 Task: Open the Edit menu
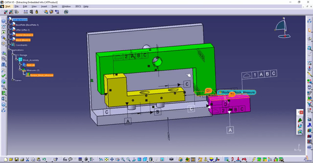[x=25, y=7]
